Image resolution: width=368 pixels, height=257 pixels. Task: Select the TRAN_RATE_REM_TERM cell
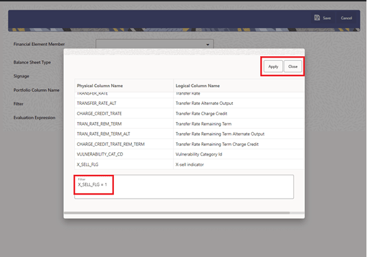[124, 123]
